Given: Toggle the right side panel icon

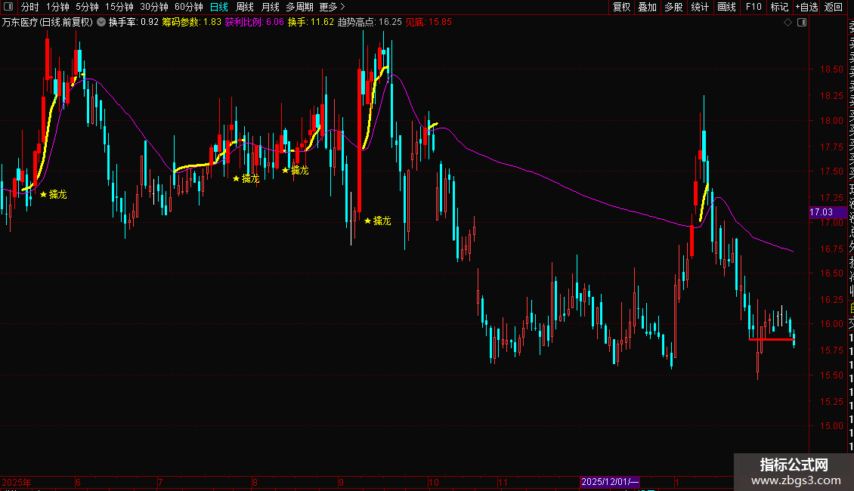Looking at the screenshot, I should click(802, 23).
